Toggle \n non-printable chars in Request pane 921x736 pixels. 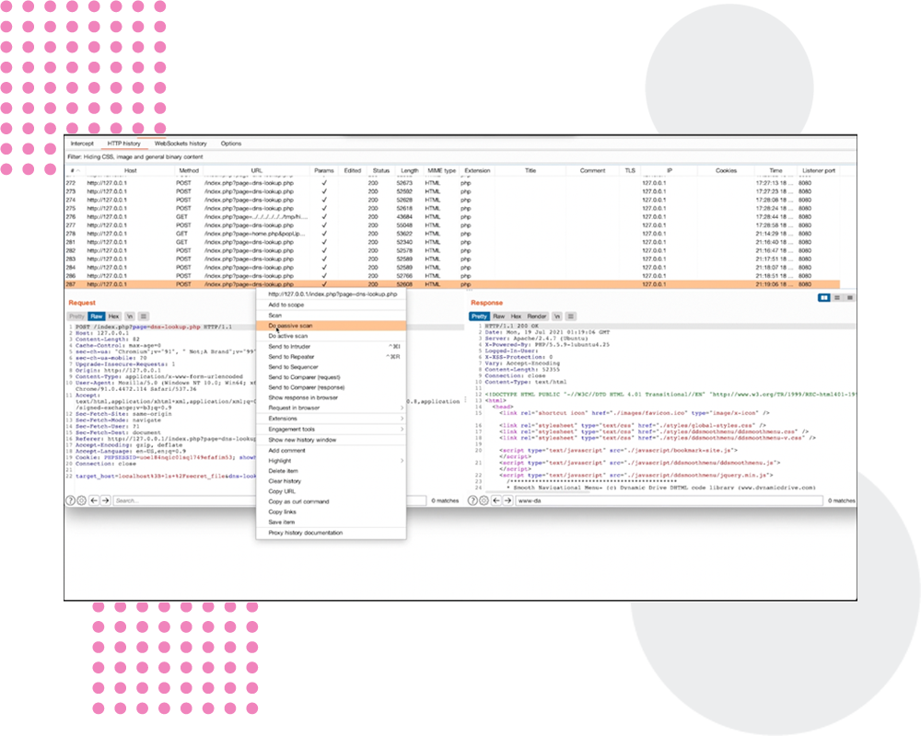coord(130,316)
